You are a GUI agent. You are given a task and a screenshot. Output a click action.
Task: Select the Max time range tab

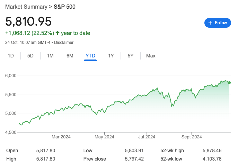151,56
